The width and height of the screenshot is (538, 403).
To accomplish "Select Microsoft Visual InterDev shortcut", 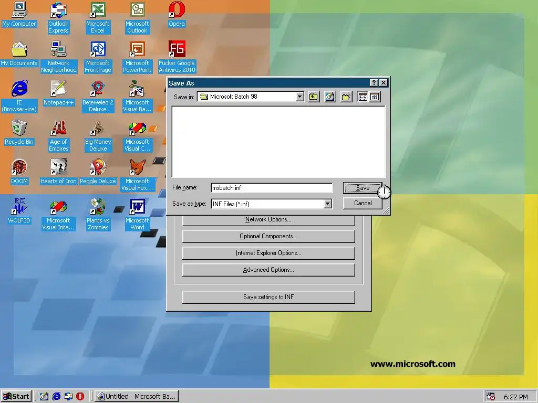I will pos(58,215).
